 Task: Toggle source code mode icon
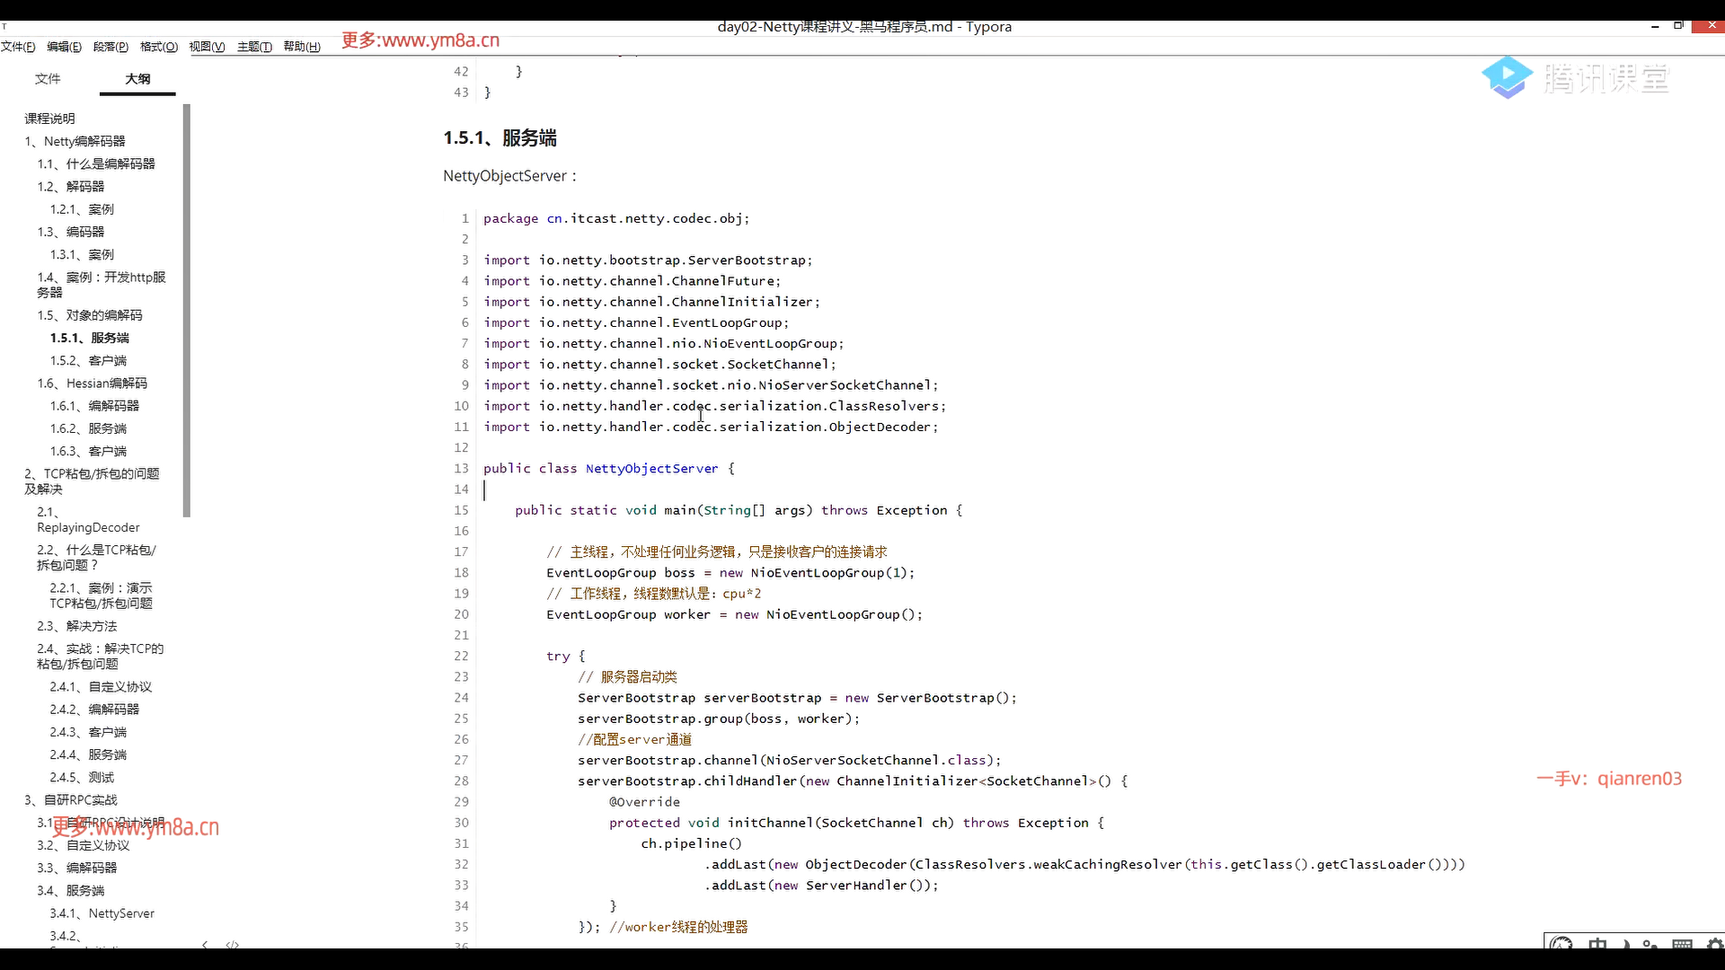tap(233, 944)
